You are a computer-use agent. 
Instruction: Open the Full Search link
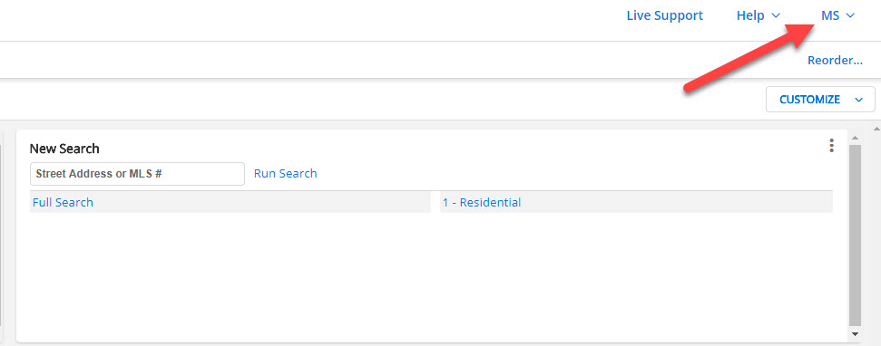point(63,203)
